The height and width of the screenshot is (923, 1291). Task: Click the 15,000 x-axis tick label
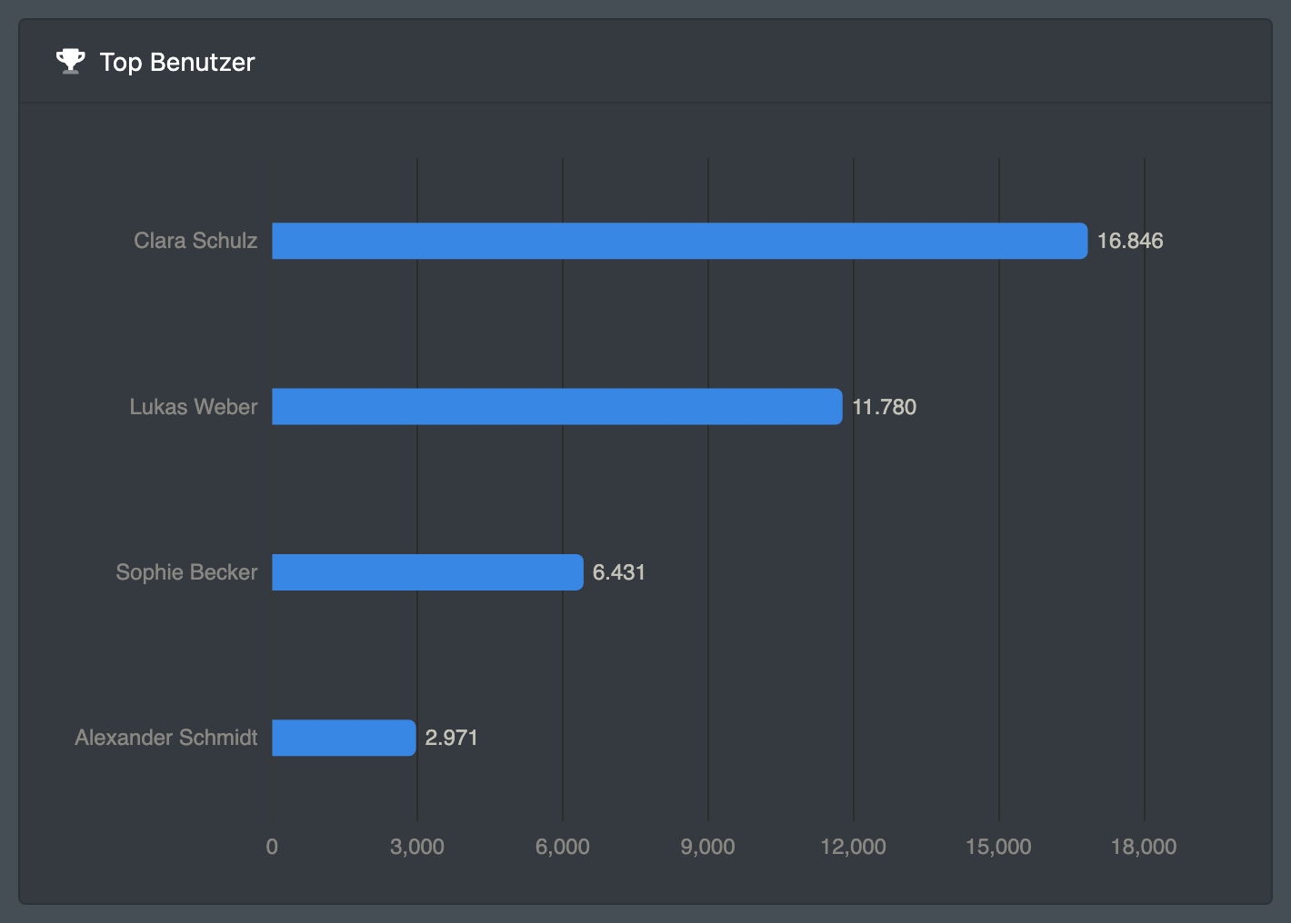tap(999, 847)
